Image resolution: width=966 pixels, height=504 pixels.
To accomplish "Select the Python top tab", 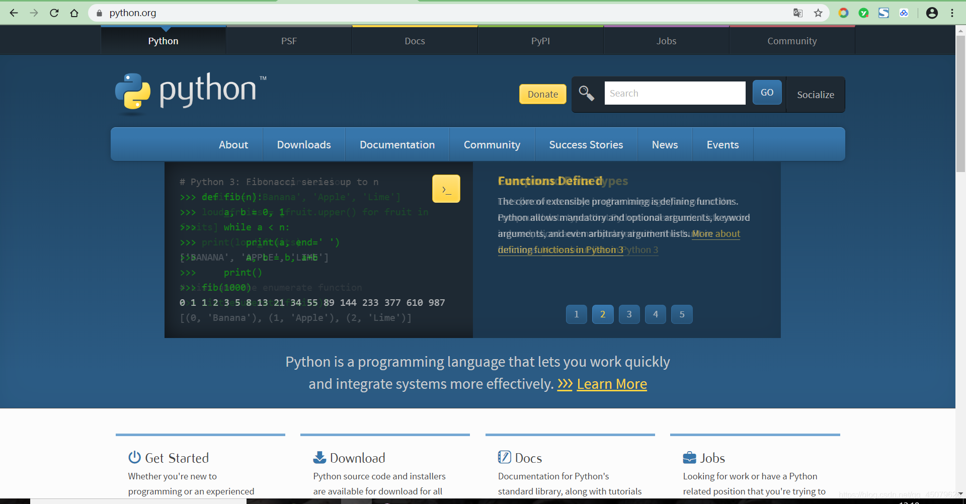I will [x=164, y=41].
